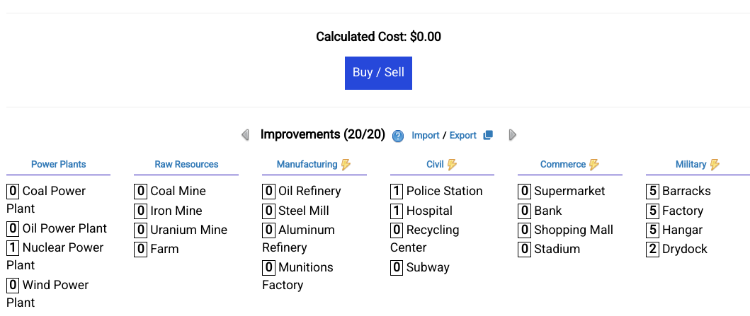Go to next city with right arrow
Image resolution: width=750 pixels, height=316 pixels.
pyautogui.click(x=512, y=135)
